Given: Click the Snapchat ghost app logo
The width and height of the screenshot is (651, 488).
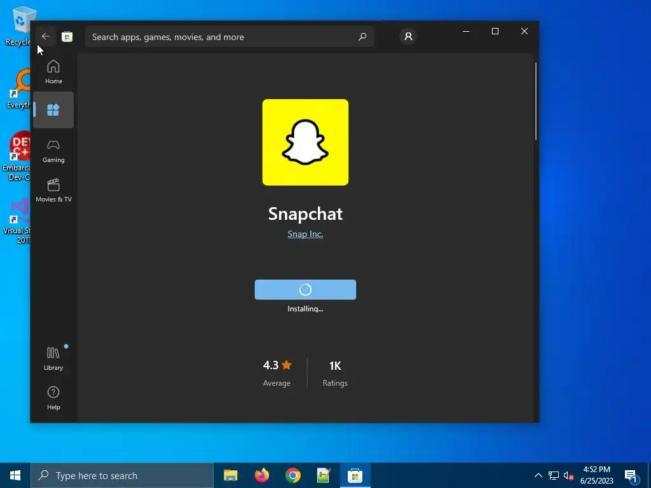Looking at the screenshot, I should click(305, 142).
